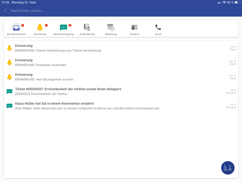Viewport: 242px width, 182px height.
Task: Show Anruf phone call messages
Action: (x=158, y=27)
